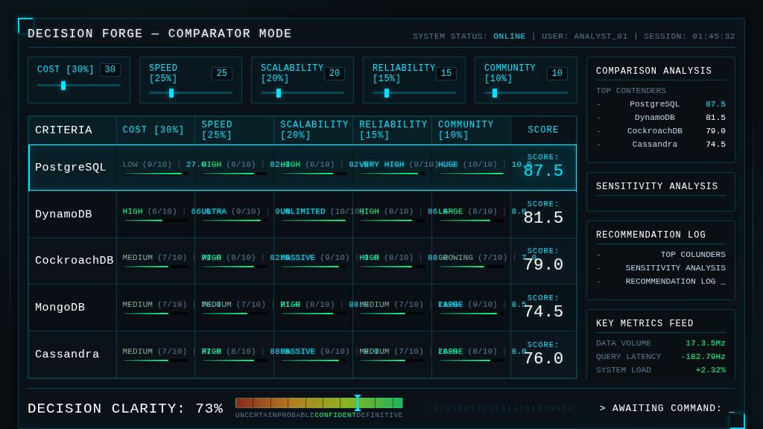Sort by the SCORE column header

[x=543, y=130]
